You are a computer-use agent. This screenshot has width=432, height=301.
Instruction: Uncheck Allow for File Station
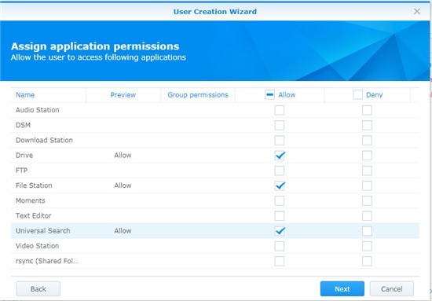point(280,185)
